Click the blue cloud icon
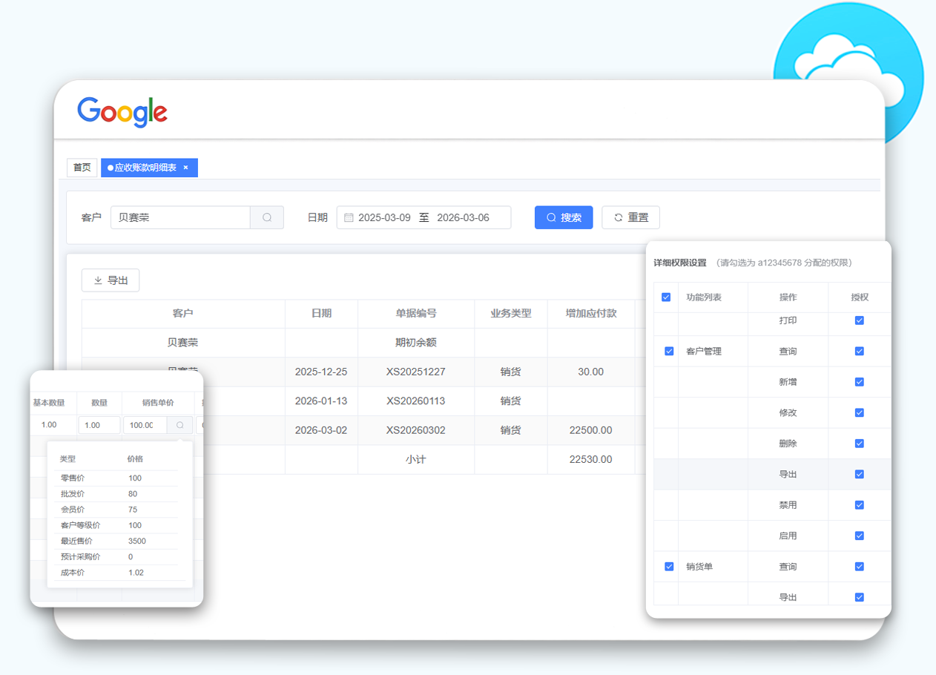The height and width of the screenshot is (675, 936). tap(849, 67)
